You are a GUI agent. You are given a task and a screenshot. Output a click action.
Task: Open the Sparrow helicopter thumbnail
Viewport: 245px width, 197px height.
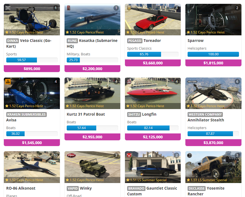(213, 19)
